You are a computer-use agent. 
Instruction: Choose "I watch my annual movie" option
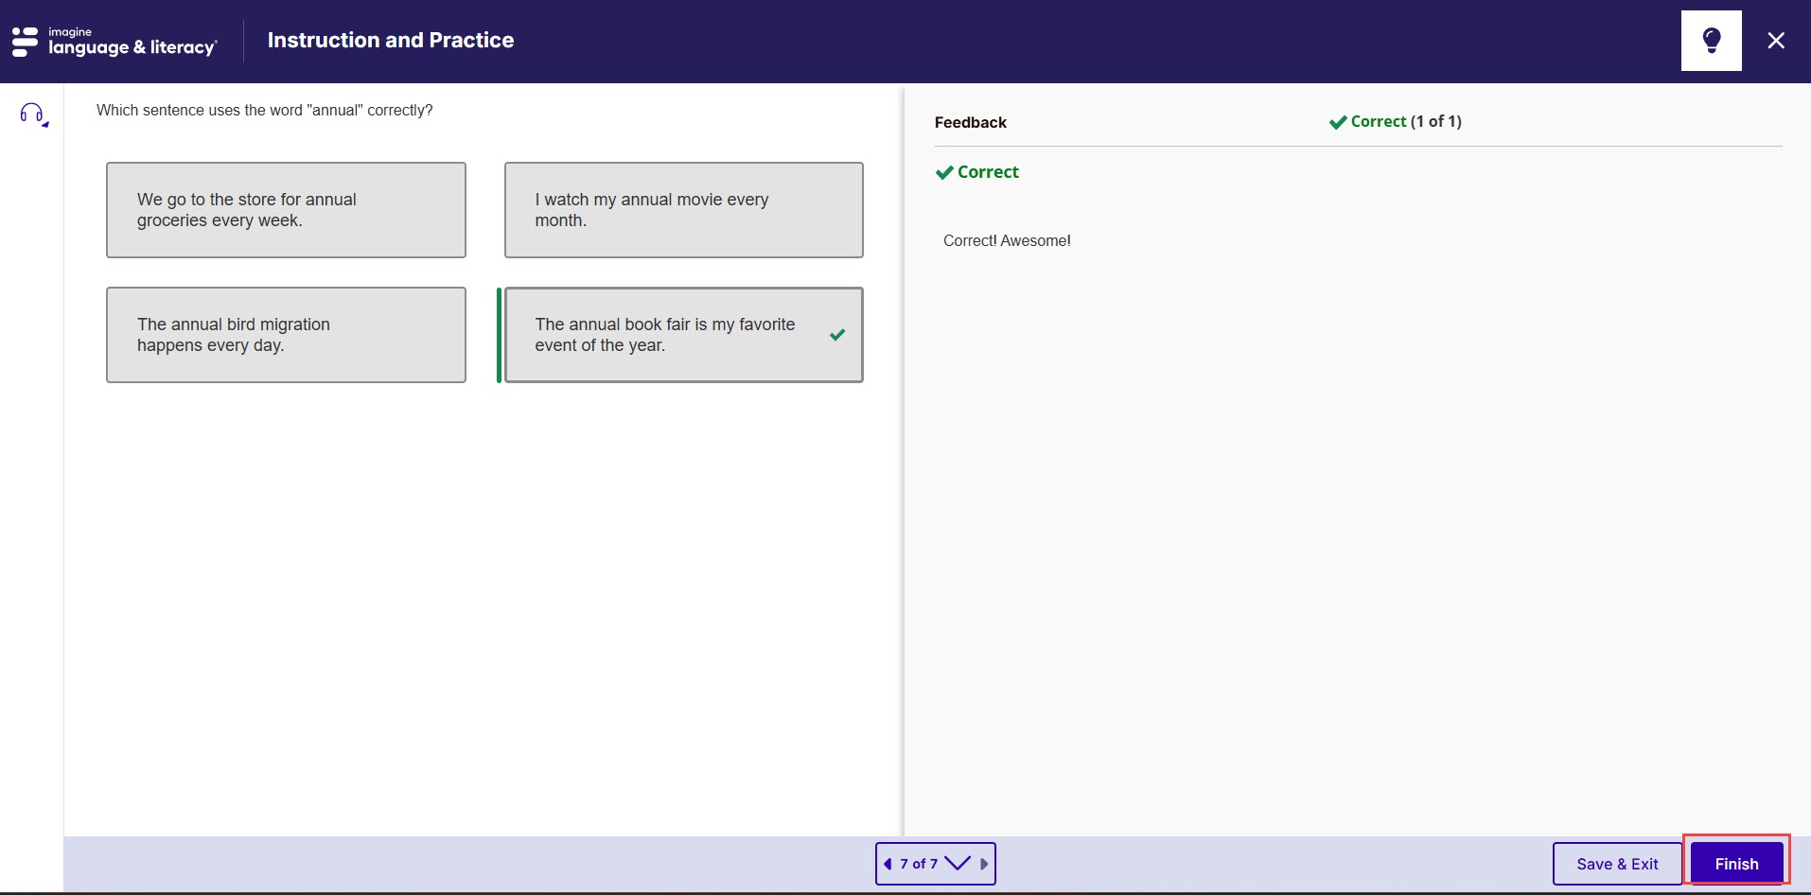tap(683, 210)
